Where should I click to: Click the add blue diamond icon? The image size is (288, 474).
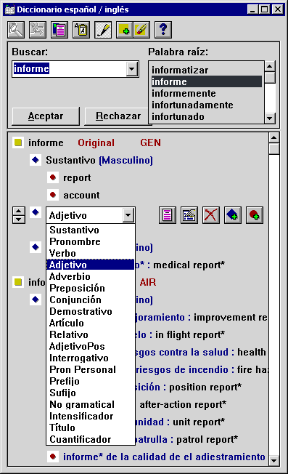[233, 215]
